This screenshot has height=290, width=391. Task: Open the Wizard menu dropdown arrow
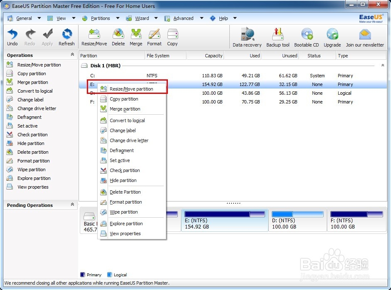pyautogui.click(x=156, y=18)
